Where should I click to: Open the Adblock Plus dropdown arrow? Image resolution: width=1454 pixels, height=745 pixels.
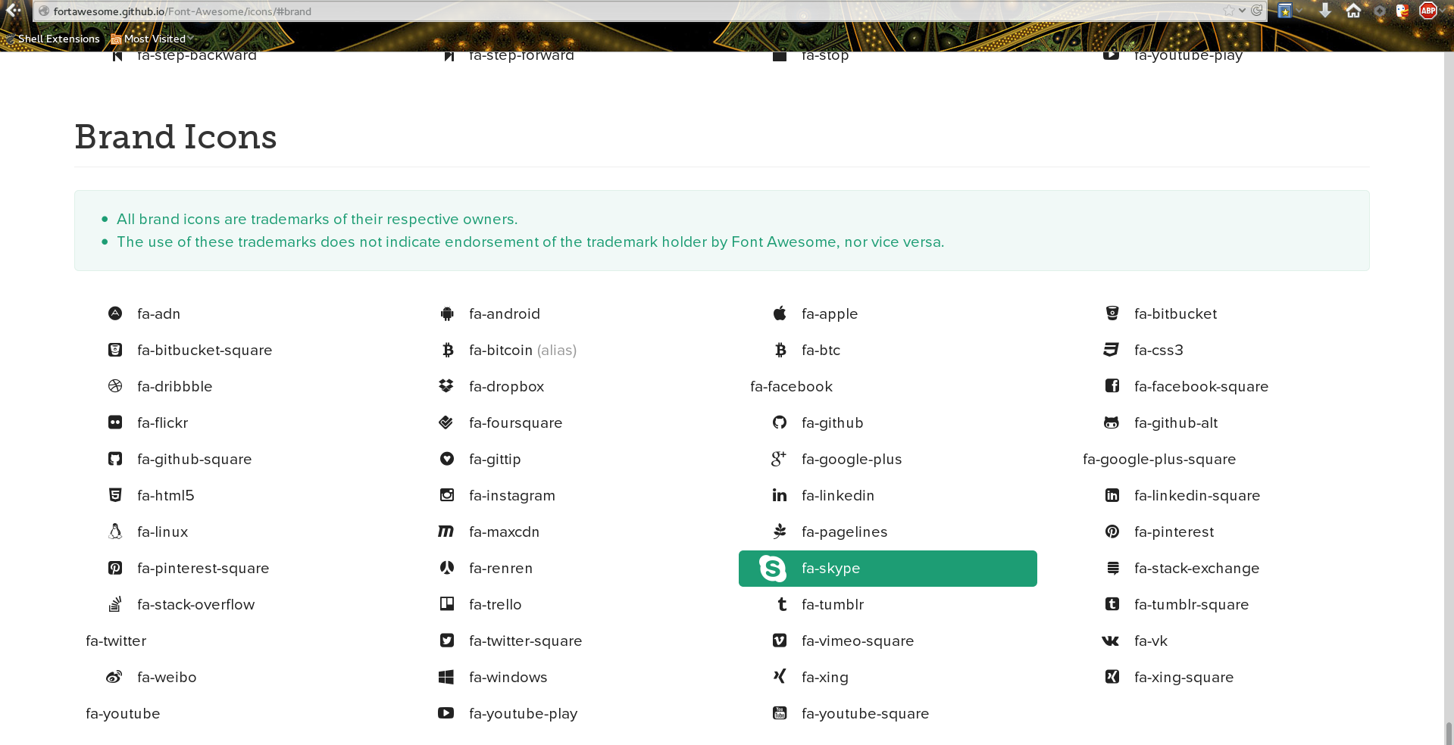pos(1443,11)
